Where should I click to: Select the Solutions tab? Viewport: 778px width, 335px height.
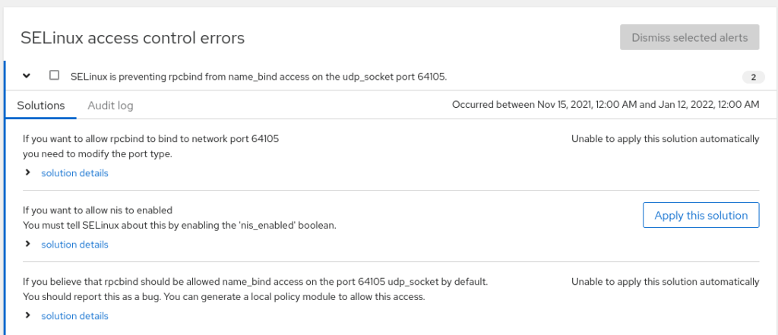click(x=41, y=106)
